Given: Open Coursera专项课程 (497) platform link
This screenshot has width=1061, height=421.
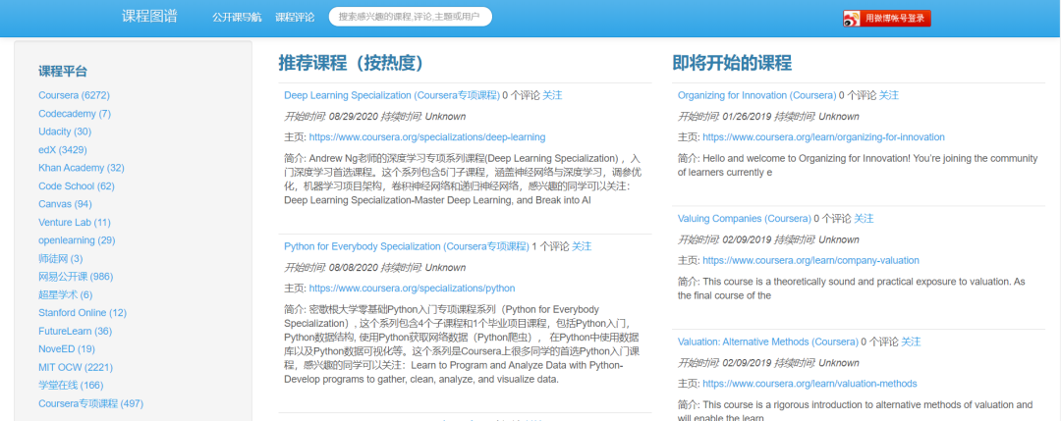Looking at the screenshot, I should click(90, 404).
